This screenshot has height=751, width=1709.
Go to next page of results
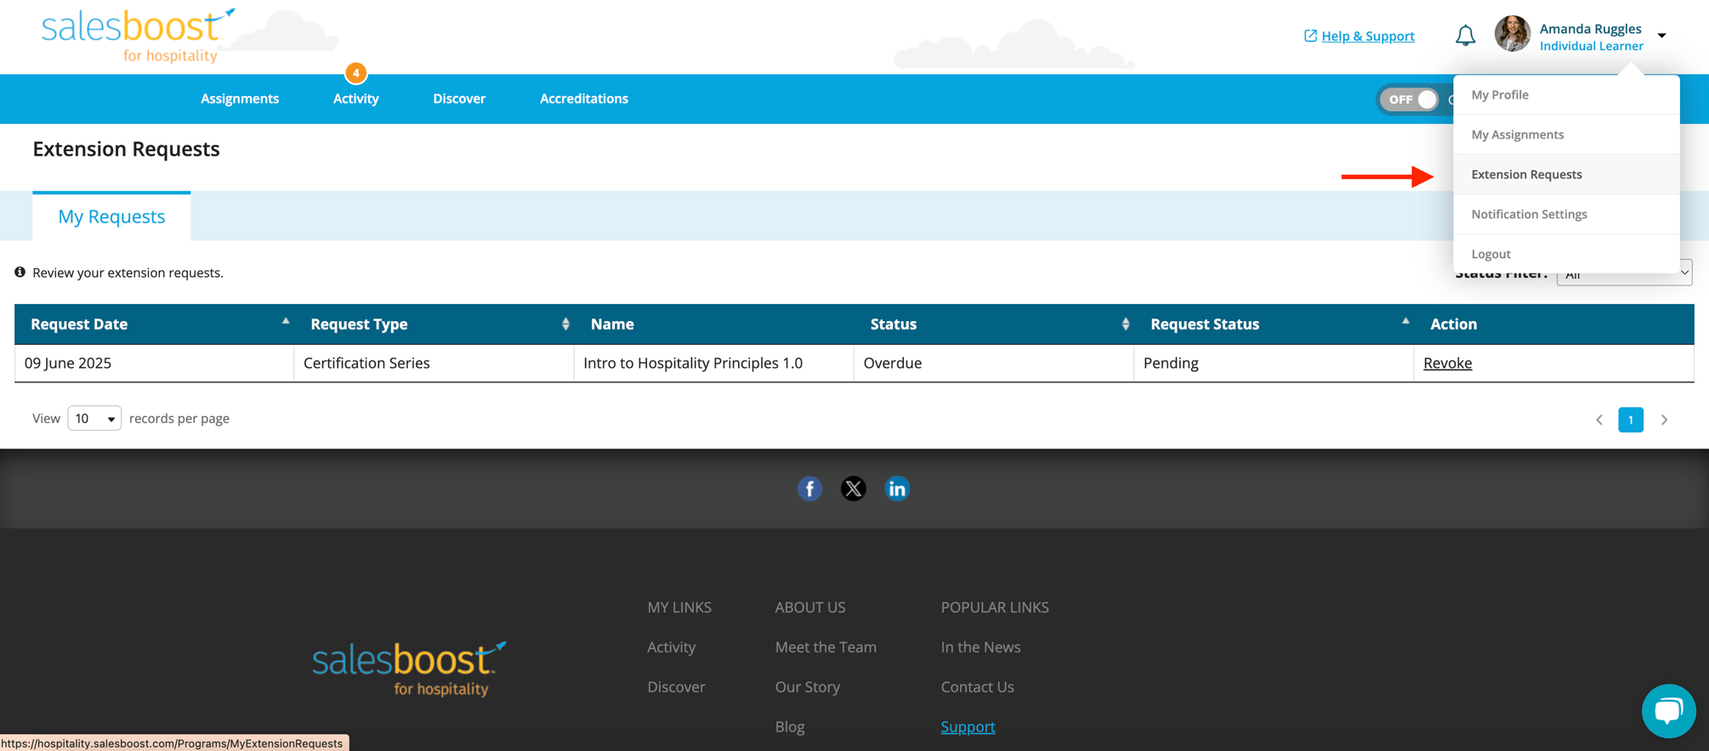click(x=1664, y=420)
